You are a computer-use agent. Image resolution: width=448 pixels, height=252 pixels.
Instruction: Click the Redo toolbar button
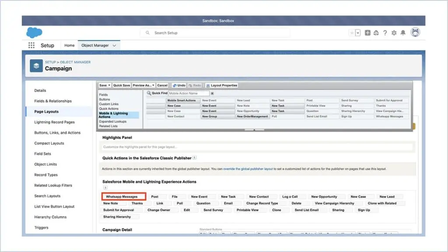click(x=195, y=85)
